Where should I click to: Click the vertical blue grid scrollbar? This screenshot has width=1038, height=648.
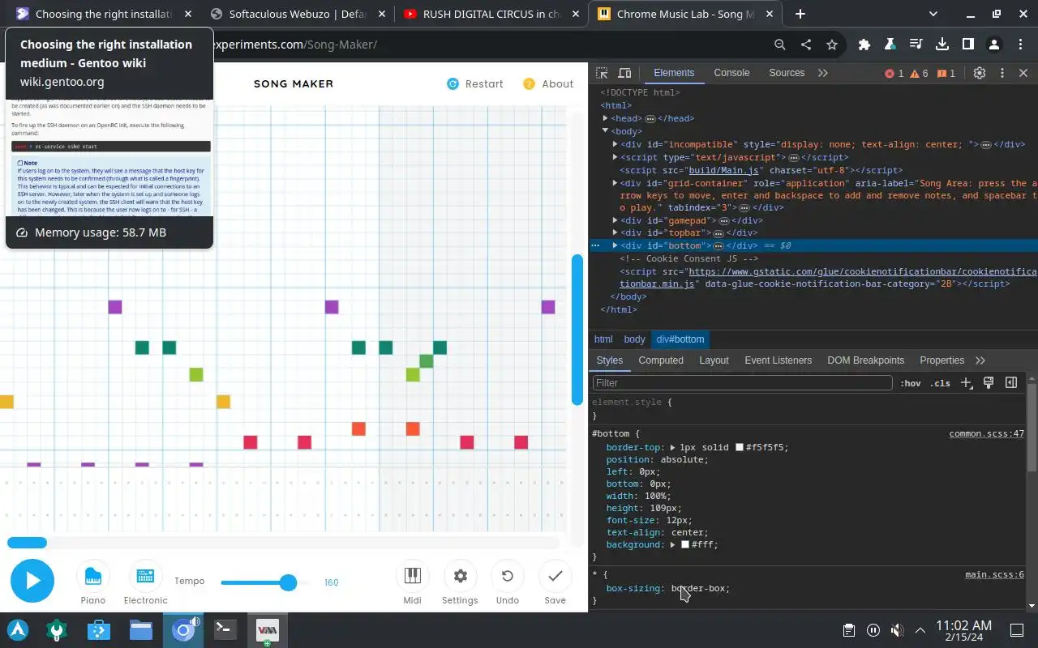pos(577,330)
